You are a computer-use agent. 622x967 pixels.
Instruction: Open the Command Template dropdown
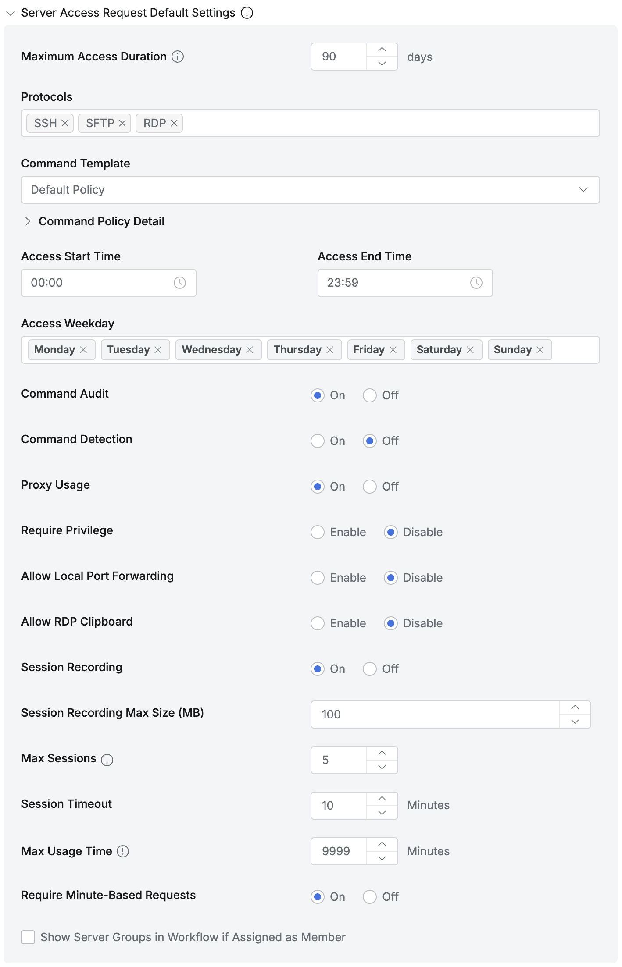tap(311, 190)
